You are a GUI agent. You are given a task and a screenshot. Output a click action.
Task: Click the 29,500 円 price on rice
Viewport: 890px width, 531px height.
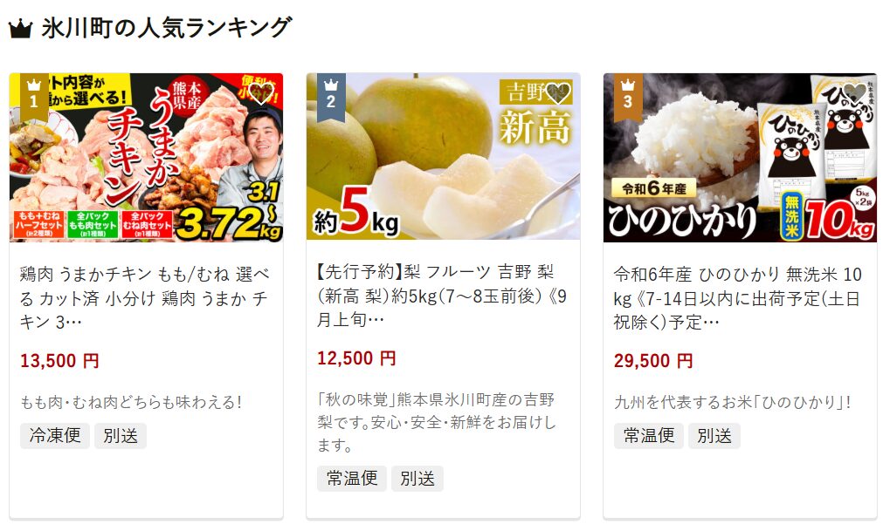(x=653, y=361)
